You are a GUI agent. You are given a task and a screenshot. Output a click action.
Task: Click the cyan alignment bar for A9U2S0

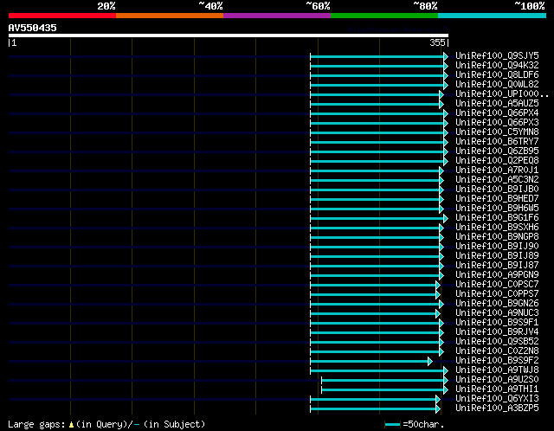[384, 381]
